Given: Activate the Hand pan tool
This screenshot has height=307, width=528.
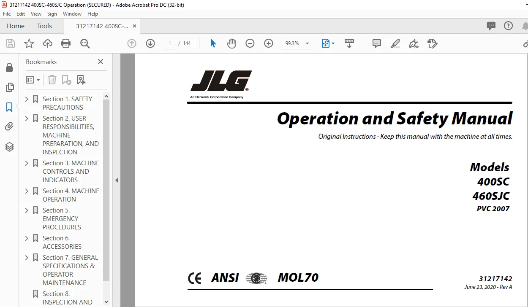Looking at the screenshot, I should (x=231, y=43).
